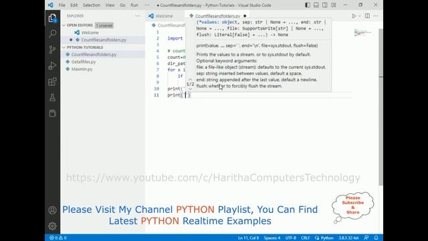Open the Run menu
This screenshot has width=428, height=241.
pyautogui.click(x=134, y=5)
